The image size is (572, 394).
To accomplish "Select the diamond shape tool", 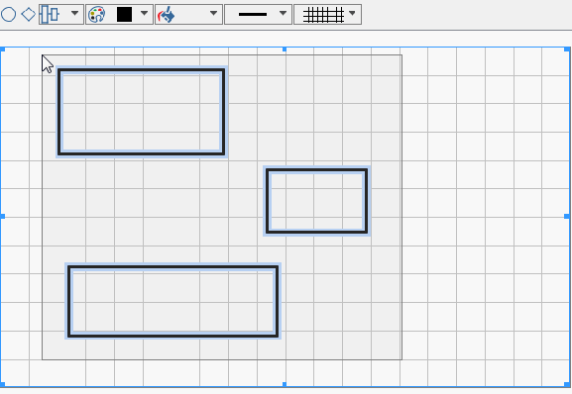I will 28,14.
